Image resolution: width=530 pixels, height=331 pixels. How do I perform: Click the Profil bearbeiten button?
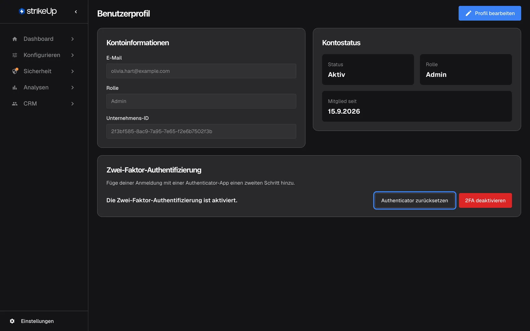click(x=490, y=13)
